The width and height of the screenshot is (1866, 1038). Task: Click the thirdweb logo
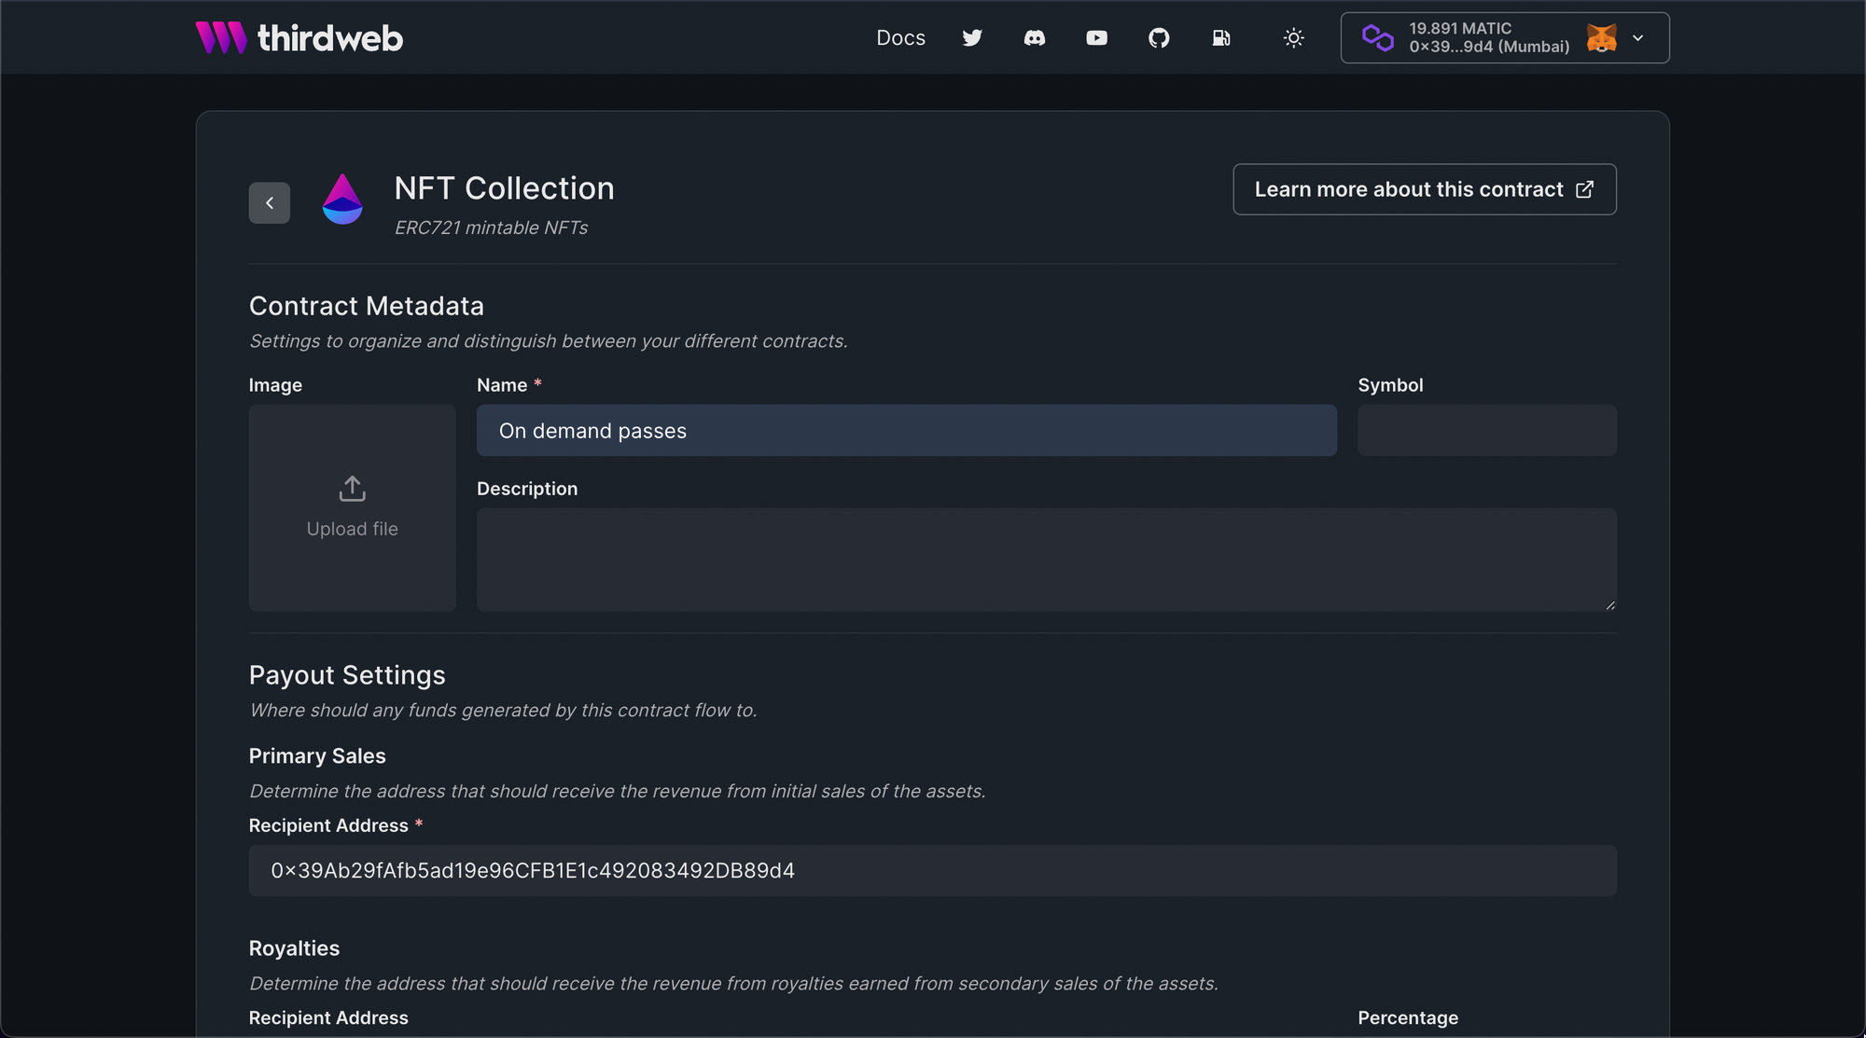pos(299,37)
